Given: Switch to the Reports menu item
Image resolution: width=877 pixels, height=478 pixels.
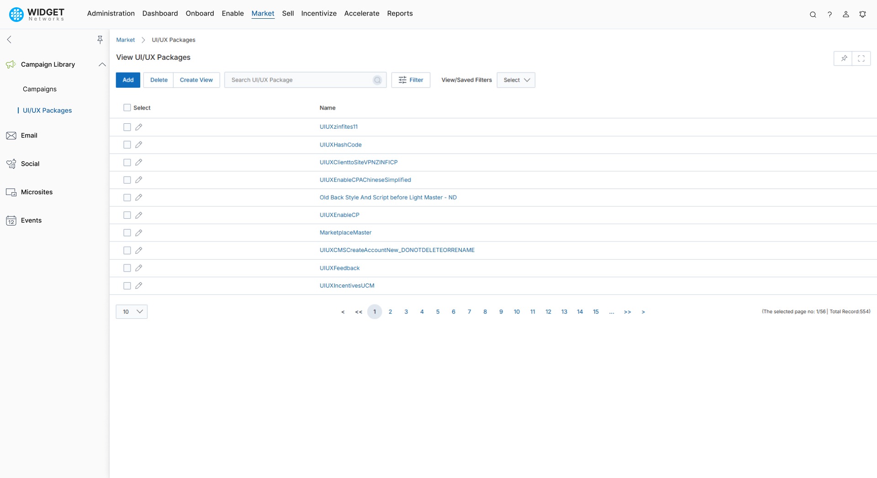Looking at the screenshot, I should click(400, 13).
